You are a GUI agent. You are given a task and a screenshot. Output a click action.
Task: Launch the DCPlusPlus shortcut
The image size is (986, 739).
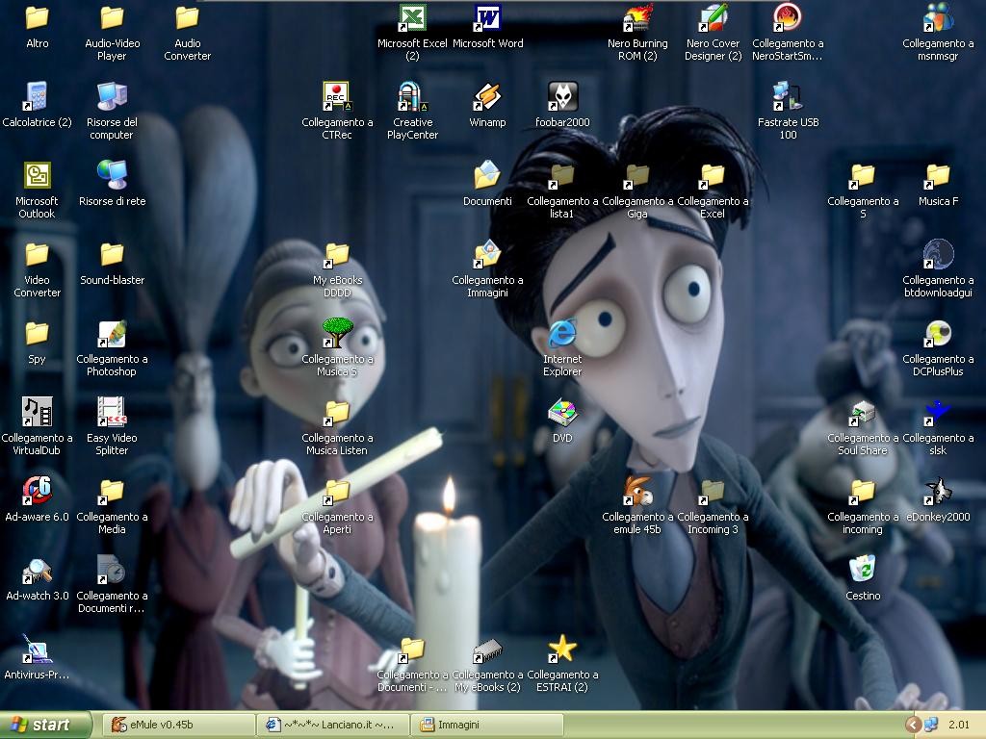[x=938, y=334]
